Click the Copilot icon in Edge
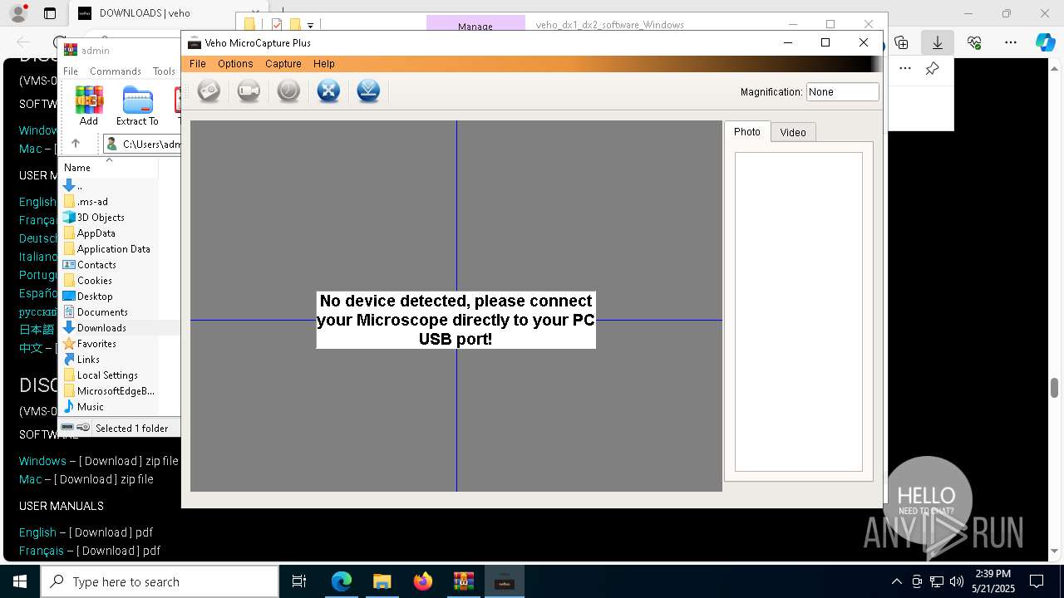1064x598 pixels. click(x=1045, y=42)
